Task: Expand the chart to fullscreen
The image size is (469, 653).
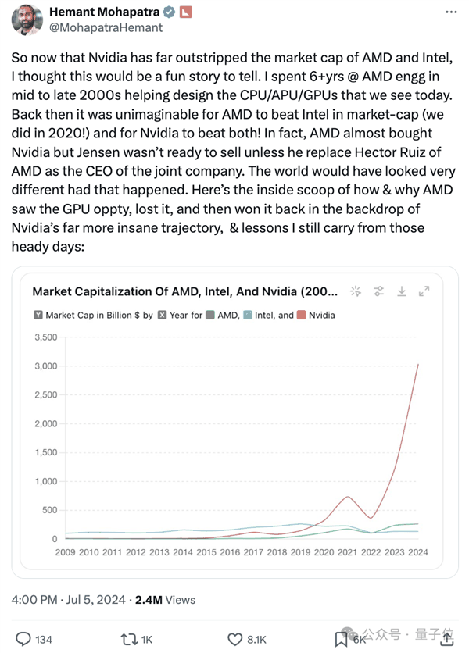Action: point(424,291)
